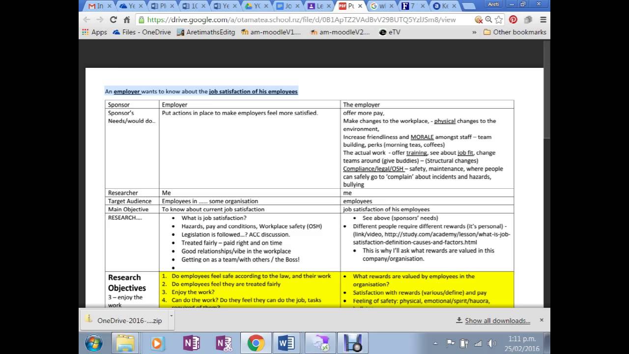Switch to the Google search 'wi' tab

(381, 6)
